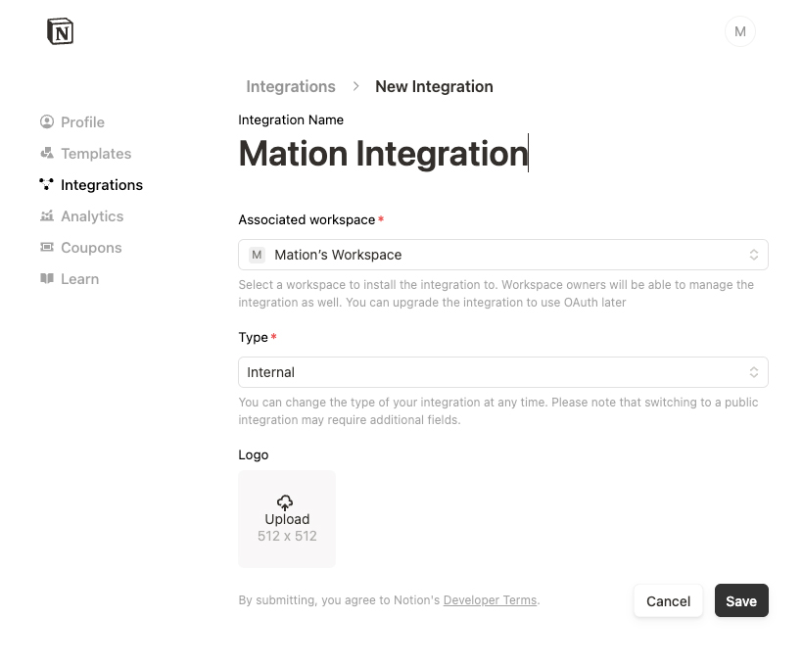Image resolution: width=803 pixels, height=667 pixels.
Task: Click the Integrations nodes icon
Action: (x=47, y=184)
